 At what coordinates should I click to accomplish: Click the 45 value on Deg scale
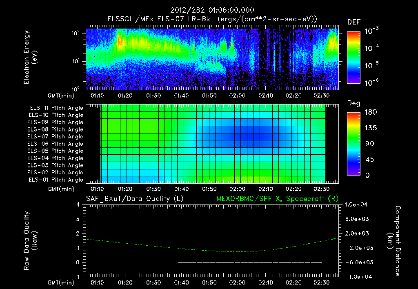(x=370, y=160)
